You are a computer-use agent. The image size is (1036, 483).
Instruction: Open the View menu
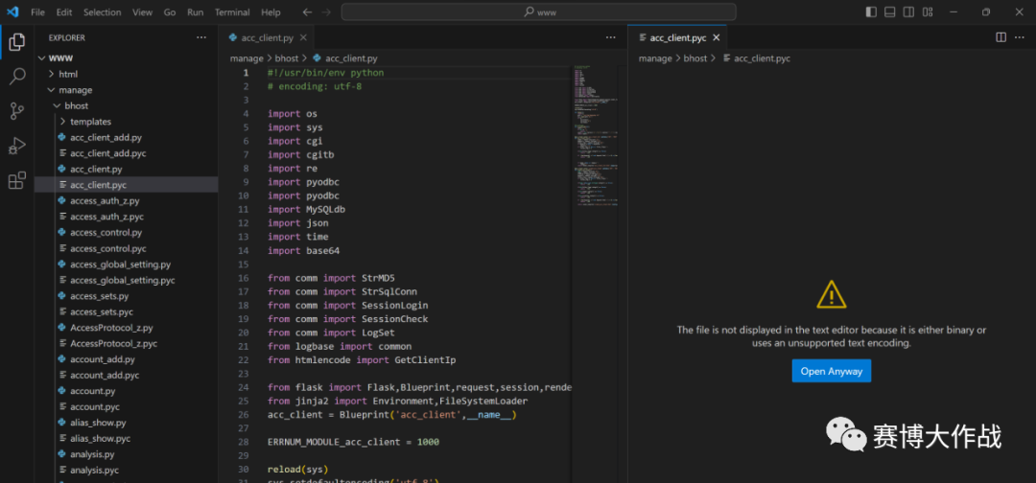pos(142,11)
